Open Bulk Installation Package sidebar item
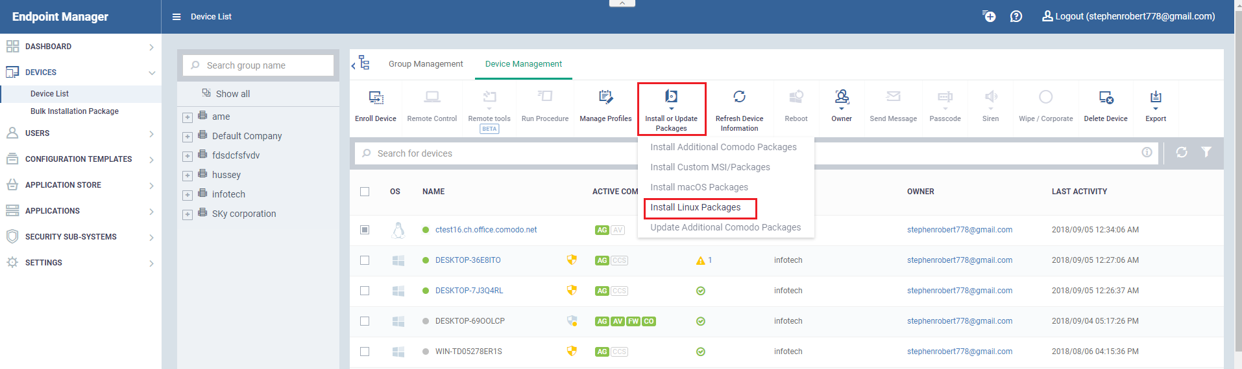The image size is (1242, 369). [75, 111]
